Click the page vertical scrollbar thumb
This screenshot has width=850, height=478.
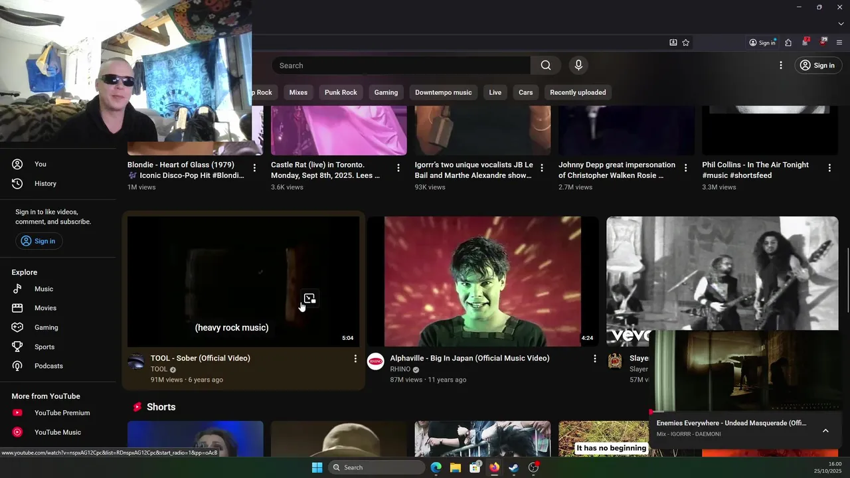coord(847,279)
